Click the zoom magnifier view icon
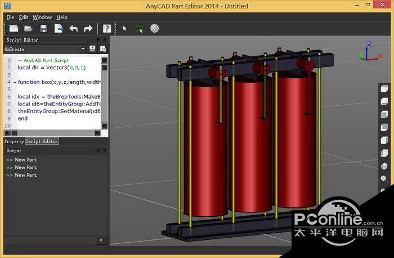This screenshot has width=394, height=258. 384,179
